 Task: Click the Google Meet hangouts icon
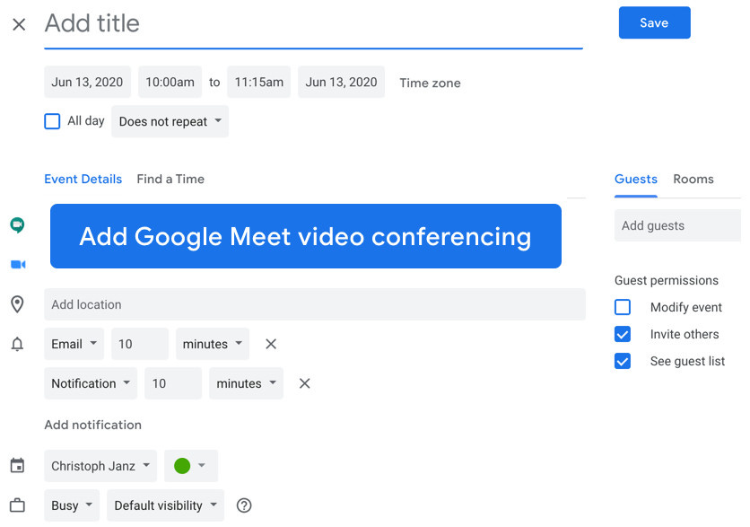(17, 224)
